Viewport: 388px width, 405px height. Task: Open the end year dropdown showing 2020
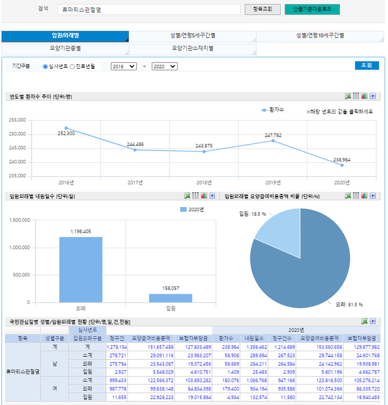tap(164, 66)
